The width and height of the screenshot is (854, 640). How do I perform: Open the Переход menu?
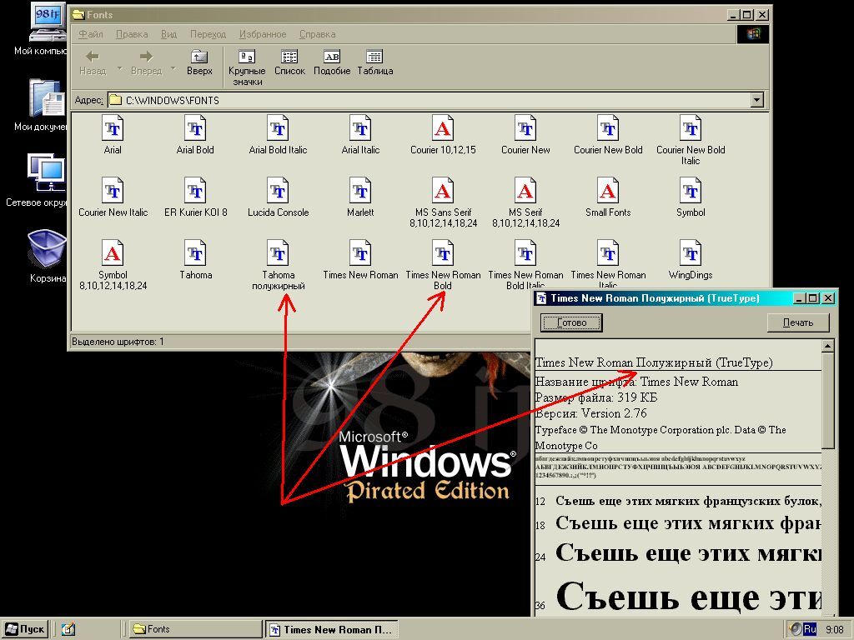coord(208,33)
